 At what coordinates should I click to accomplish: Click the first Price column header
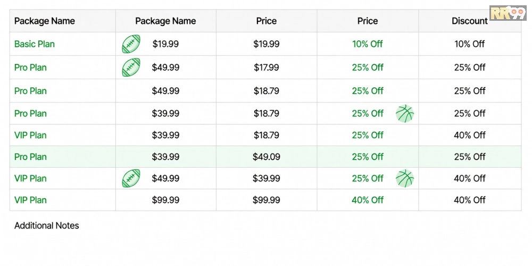point(267,21)
